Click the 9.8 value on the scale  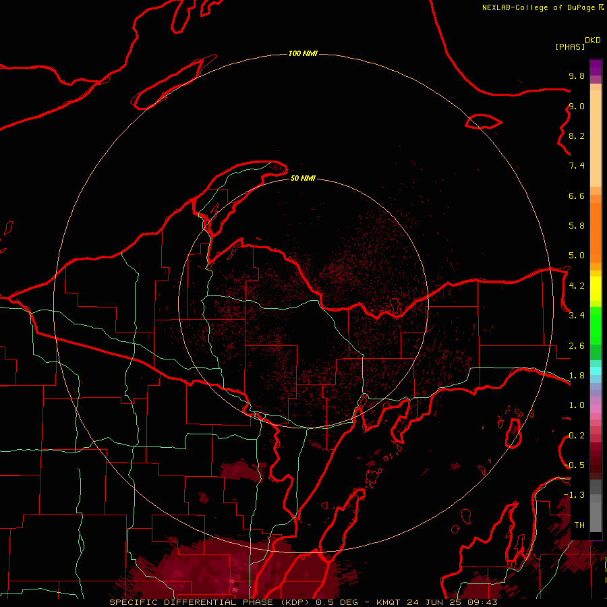click(x=577, y=76)
